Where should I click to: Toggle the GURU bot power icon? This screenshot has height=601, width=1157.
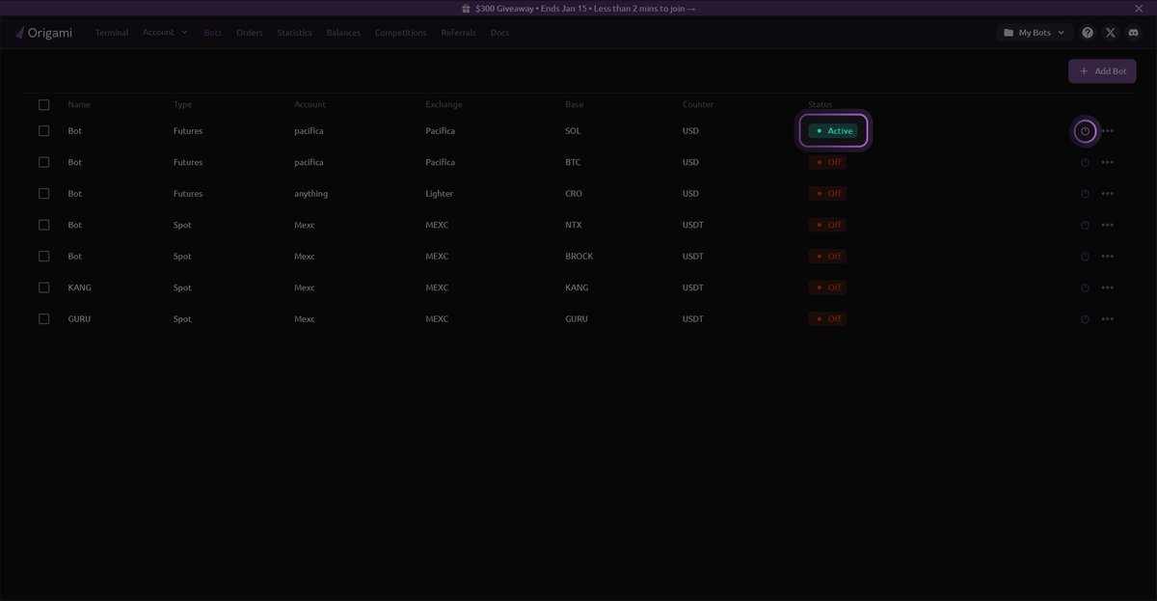point(1085,319)
